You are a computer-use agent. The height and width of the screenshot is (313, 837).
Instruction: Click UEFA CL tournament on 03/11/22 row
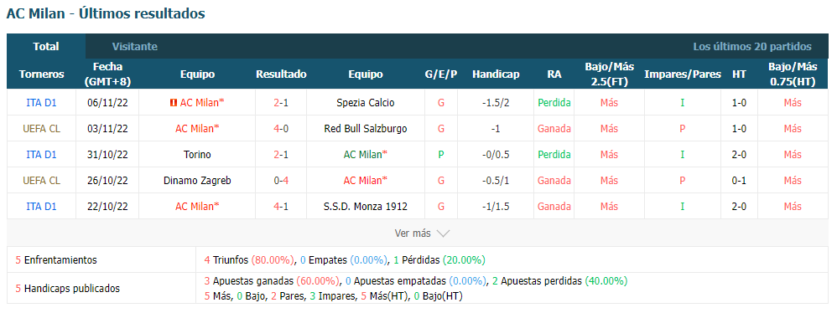(41, 128)
